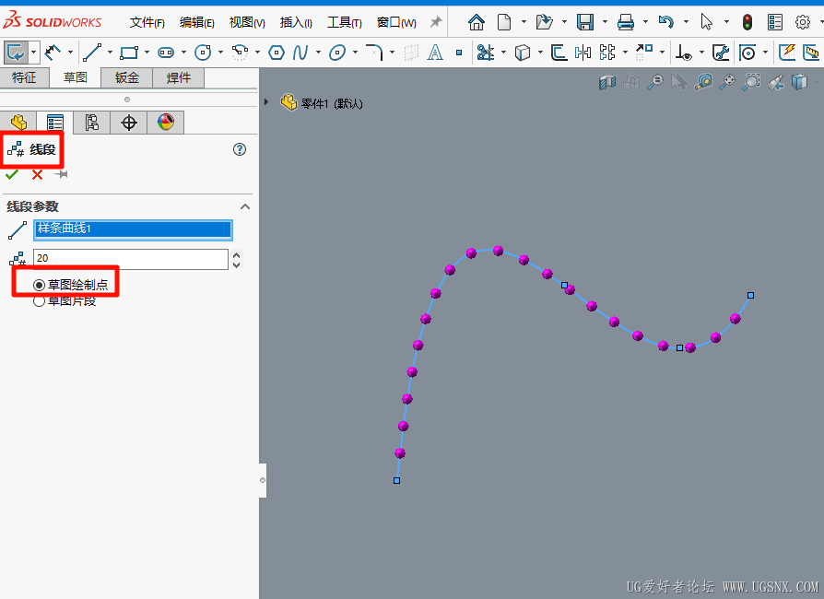Select the Mirror Entities tool

(583, 53)
